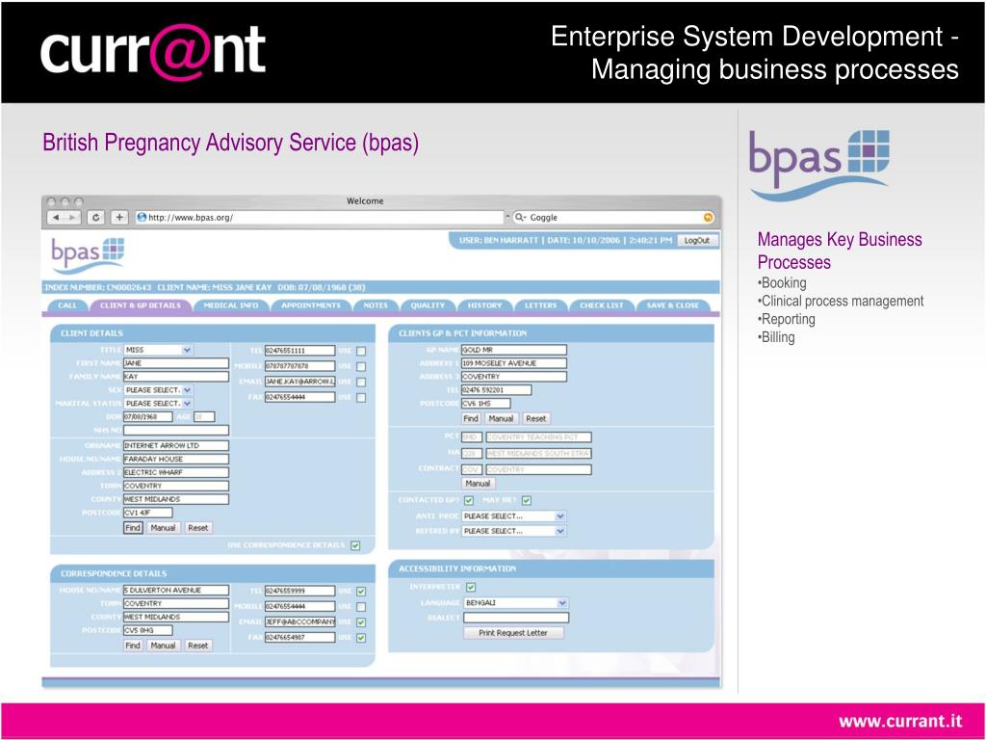Click the Save & Close tab
This screenshot has width=986, height=740.
click(x=672, y=305)
